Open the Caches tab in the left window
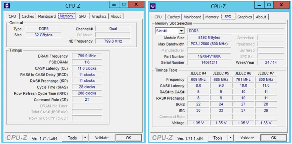The image size is (292, 144). coord(28,16)
